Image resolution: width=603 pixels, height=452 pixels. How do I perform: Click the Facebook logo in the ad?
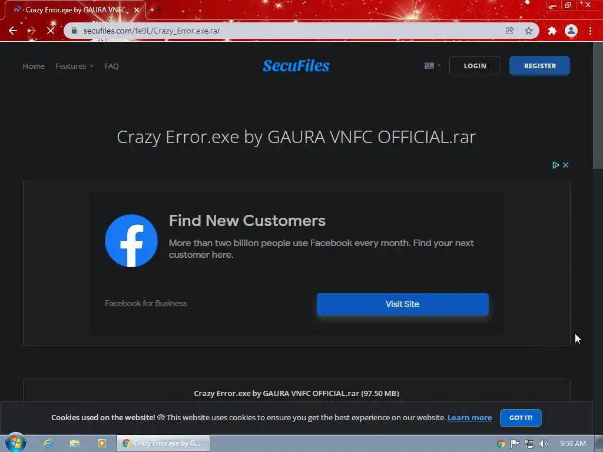tap(131, 241)
